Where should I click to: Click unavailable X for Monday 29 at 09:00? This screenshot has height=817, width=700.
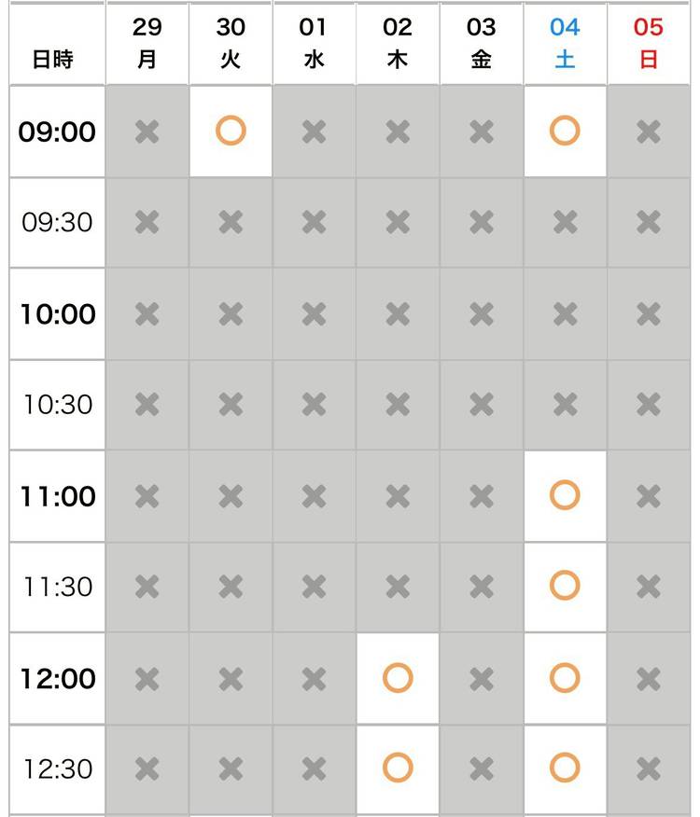tap(147, 132)
